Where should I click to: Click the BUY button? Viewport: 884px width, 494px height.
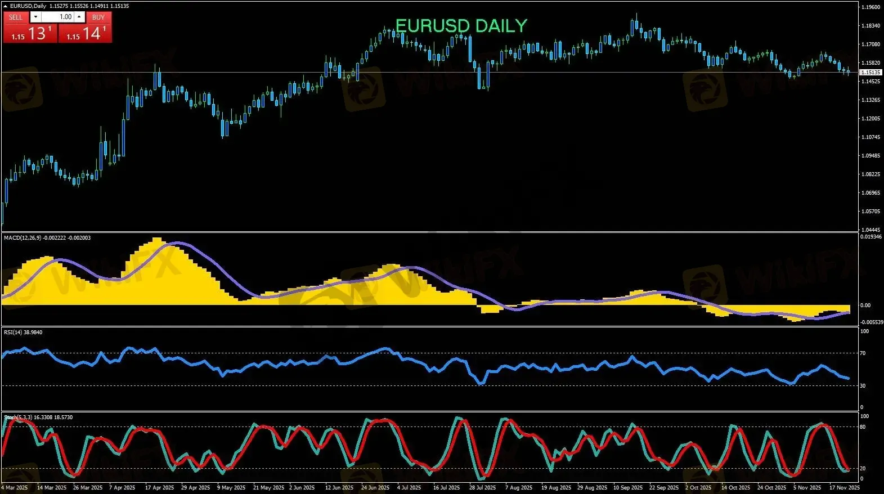pos(98,17)
